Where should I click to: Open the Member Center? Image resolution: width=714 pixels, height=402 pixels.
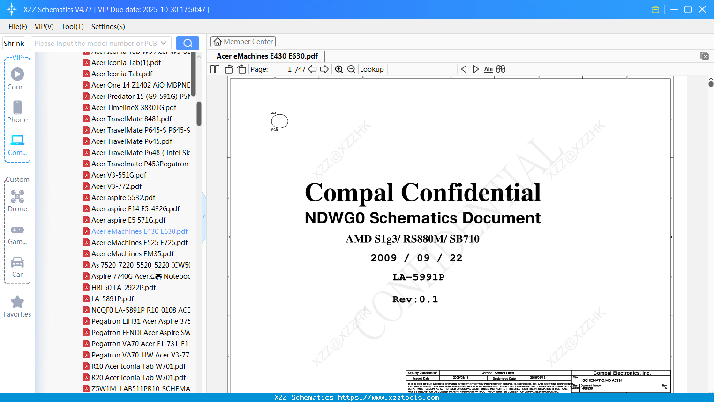243,42
